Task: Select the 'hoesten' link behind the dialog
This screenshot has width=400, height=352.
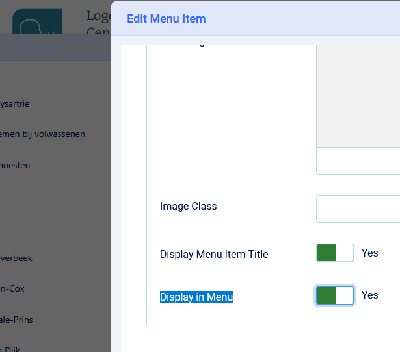Action: coord(15,166)
